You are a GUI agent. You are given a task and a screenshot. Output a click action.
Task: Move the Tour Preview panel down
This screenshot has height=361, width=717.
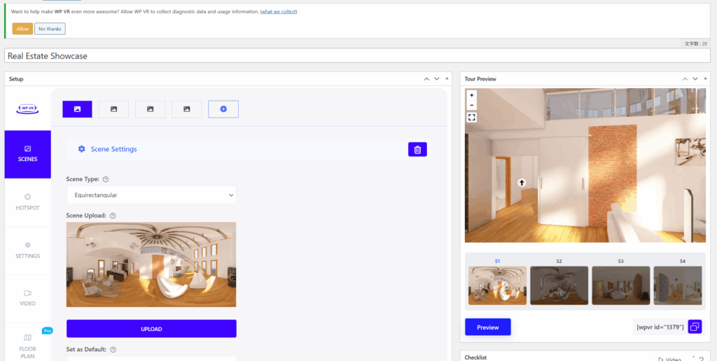tap(695, 79)
